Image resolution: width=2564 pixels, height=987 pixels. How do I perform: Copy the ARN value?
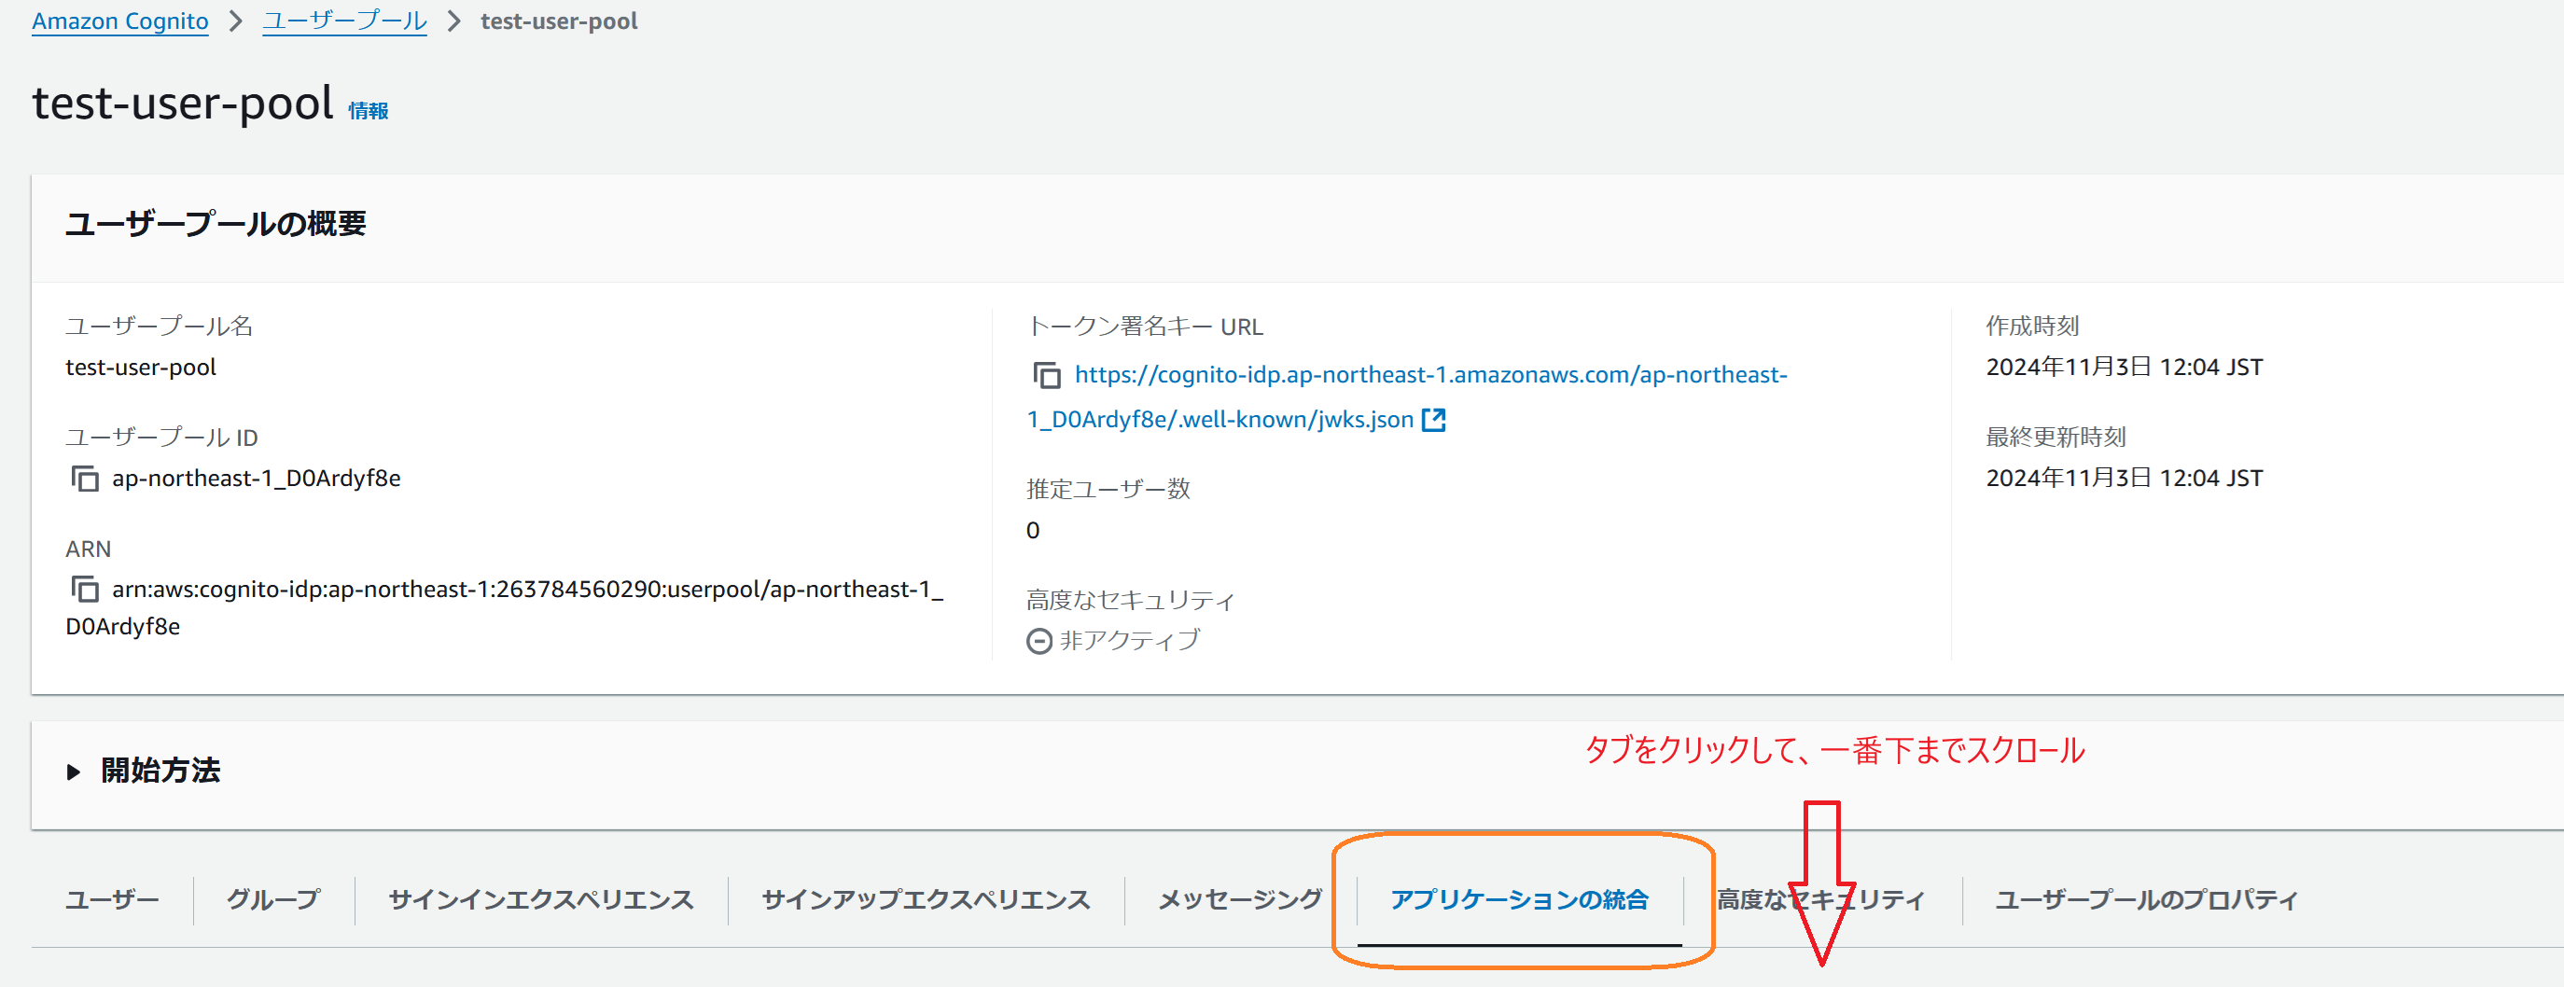pos(84,589)
